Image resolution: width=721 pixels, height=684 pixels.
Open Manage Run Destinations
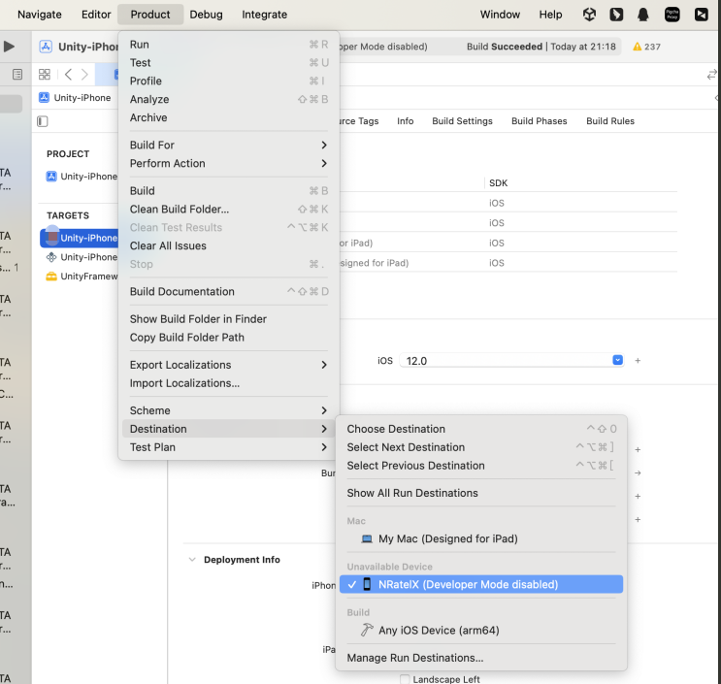coord(481,658)
